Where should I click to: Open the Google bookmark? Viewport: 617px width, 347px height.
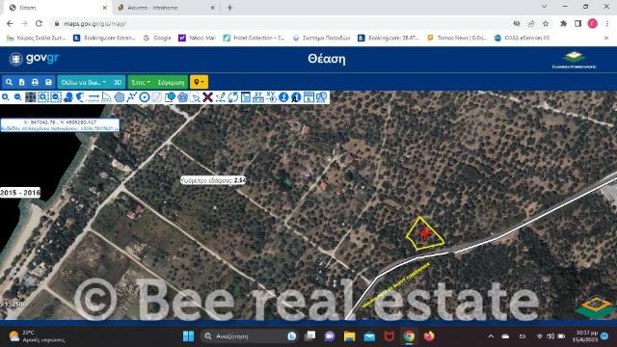point(157,38)
